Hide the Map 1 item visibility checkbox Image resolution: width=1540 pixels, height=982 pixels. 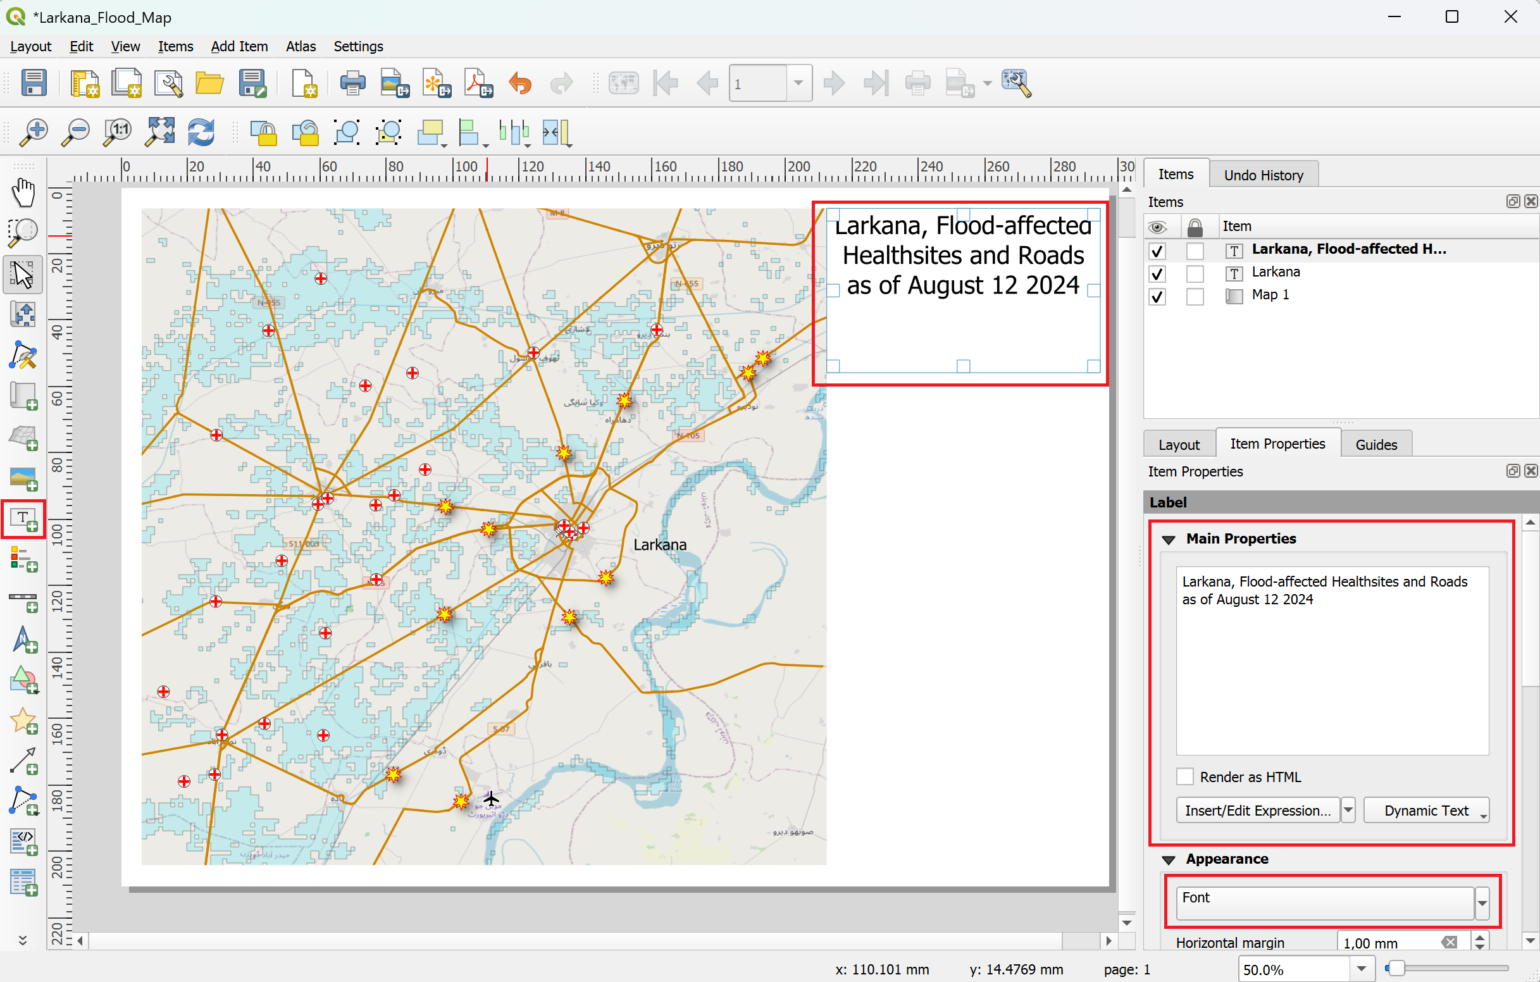[x=1157, y=296]
